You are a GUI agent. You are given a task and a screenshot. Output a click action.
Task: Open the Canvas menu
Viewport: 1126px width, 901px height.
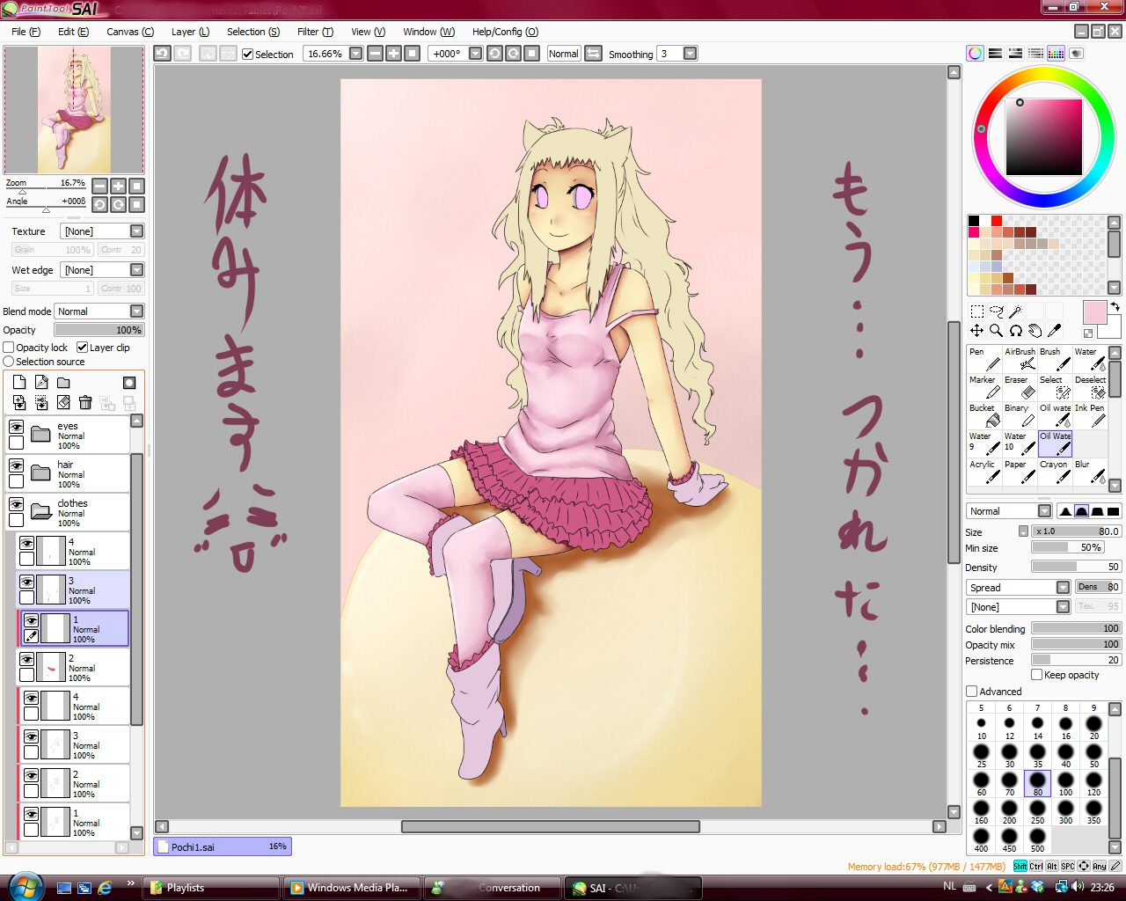coord(129,32)
